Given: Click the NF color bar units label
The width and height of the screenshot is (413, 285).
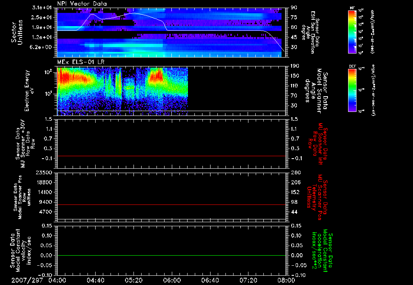Looking at the screenshot, I should click(x=372, y=31).
